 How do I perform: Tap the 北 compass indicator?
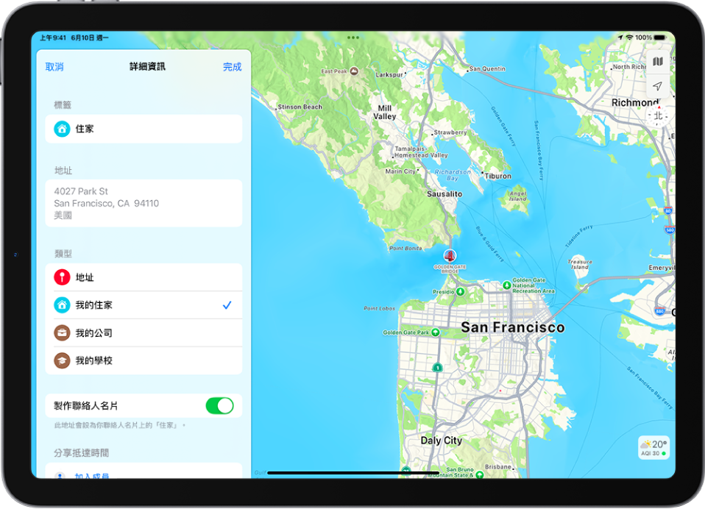point(658,115)
